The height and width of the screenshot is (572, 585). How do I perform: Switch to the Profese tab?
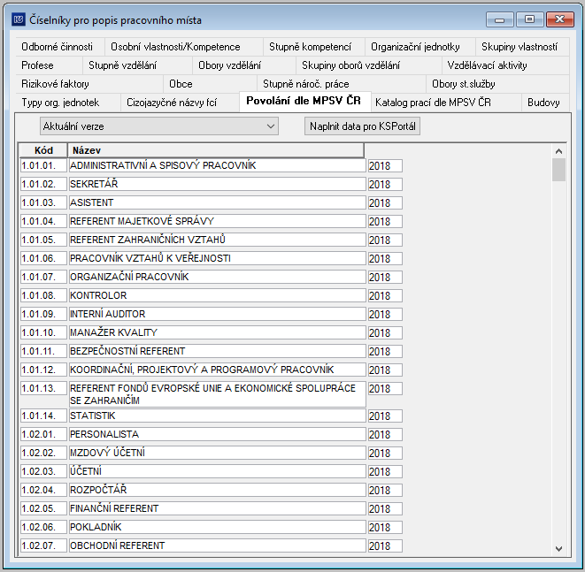click(x=37, y=65)
